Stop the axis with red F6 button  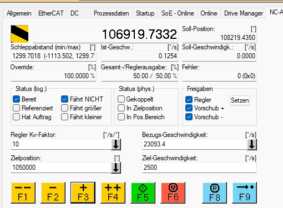tap(173, 192)
